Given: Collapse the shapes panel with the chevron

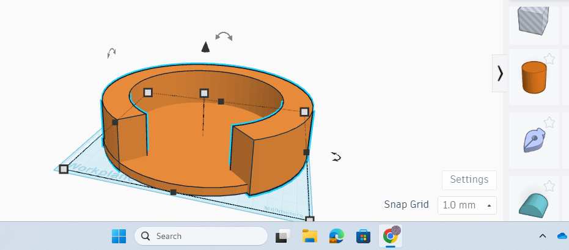Looking at the screenshot, I should point(500,73).
